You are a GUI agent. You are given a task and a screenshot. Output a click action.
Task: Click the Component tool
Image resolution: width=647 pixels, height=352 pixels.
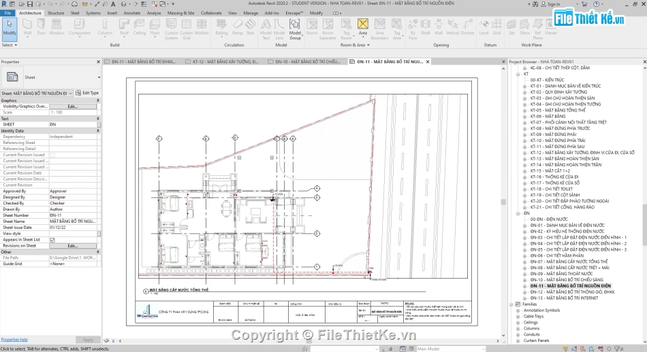[79, 28]
